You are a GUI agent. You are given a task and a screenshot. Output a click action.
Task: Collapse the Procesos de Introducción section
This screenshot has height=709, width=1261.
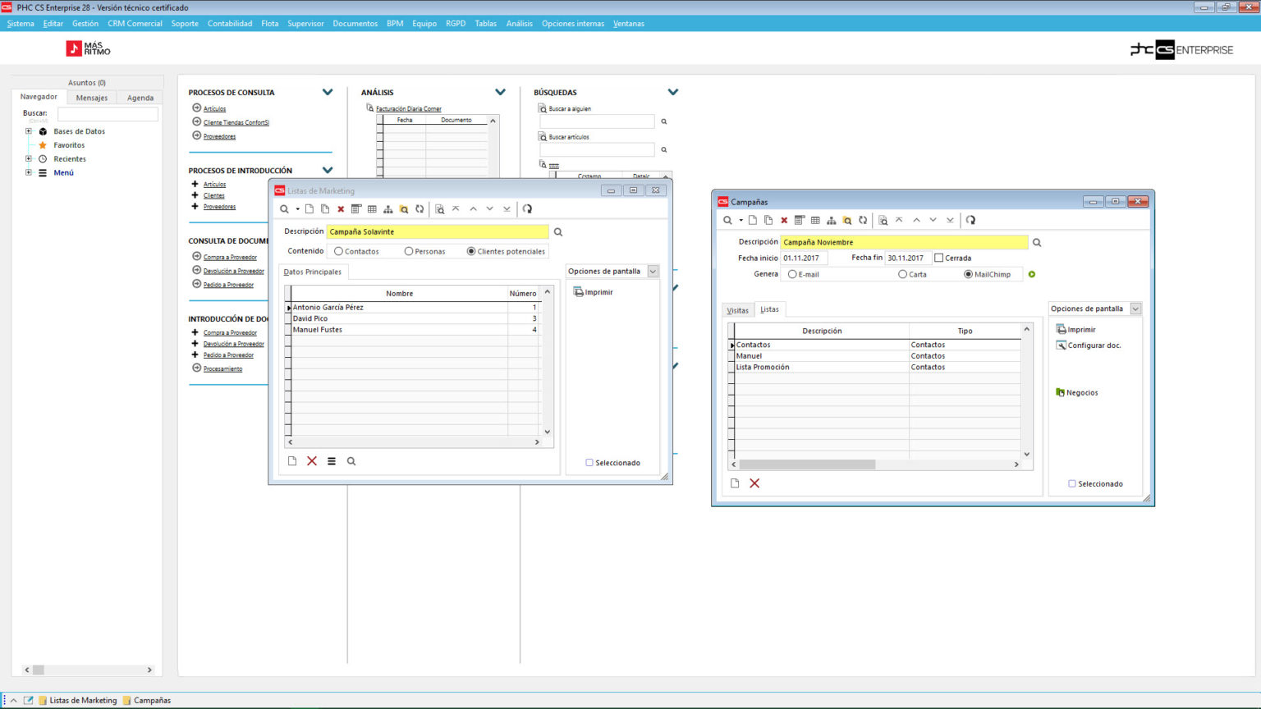click(328, 170)
